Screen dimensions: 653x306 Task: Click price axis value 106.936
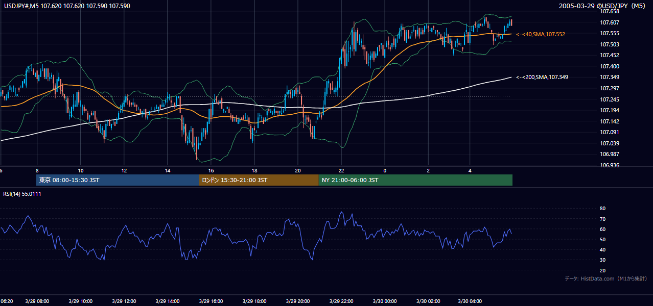611,165
